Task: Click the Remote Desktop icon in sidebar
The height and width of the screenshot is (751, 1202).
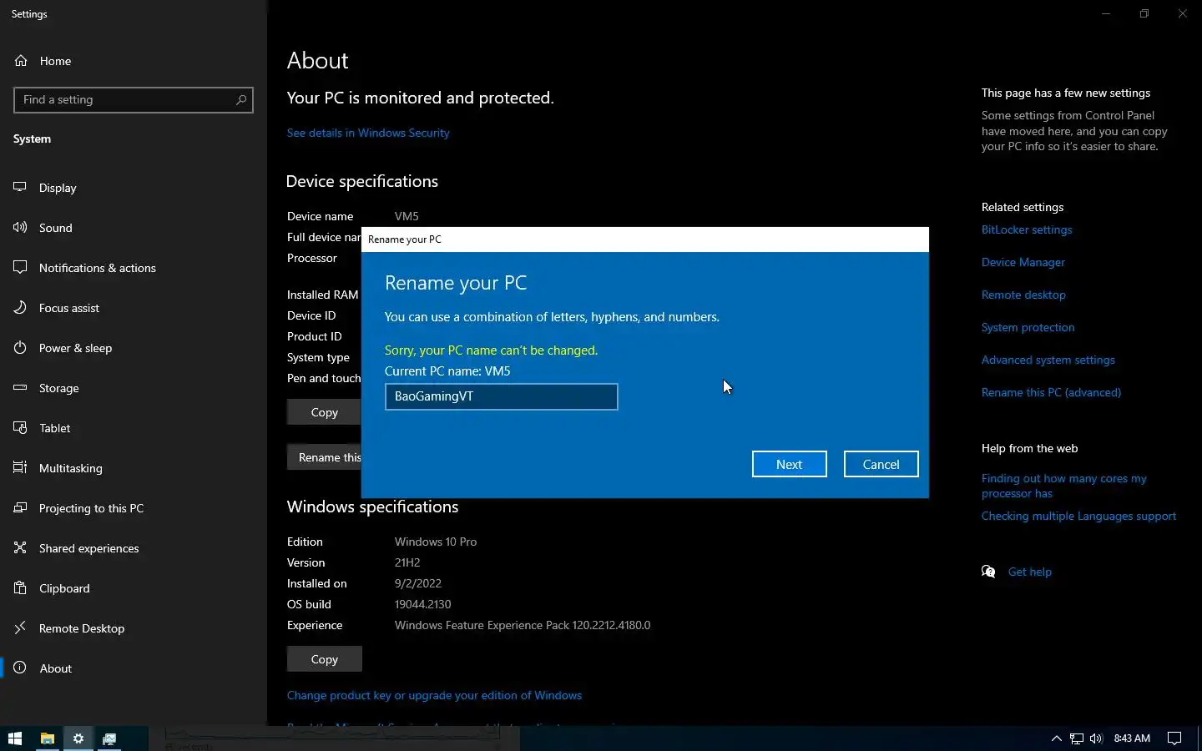Action: 20,628
